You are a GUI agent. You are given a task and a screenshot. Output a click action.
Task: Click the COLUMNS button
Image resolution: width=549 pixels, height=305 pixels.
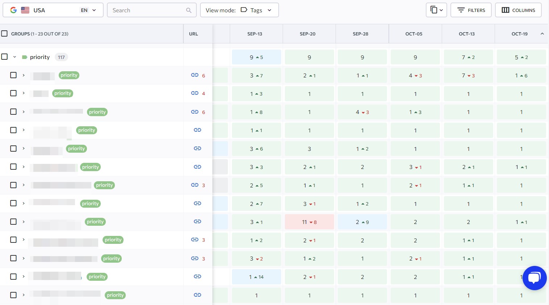coord(518,10)
